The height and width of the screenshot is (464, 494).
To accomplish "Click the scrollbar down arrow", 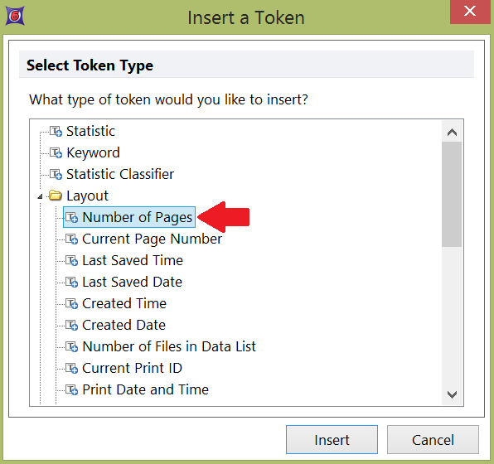I will [x=452, y=394].
